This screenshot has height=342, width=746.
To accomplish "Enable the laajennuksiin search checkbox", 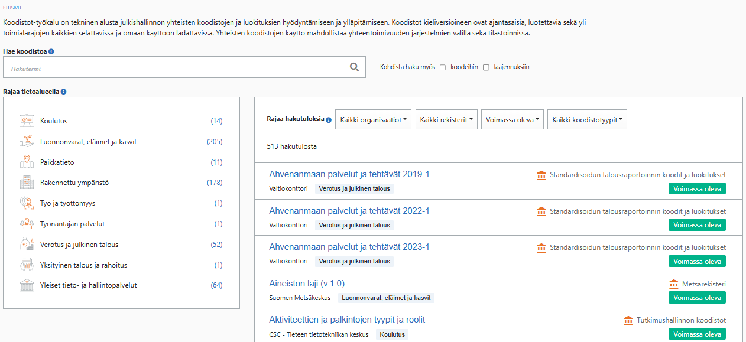I will coord(486,67).
